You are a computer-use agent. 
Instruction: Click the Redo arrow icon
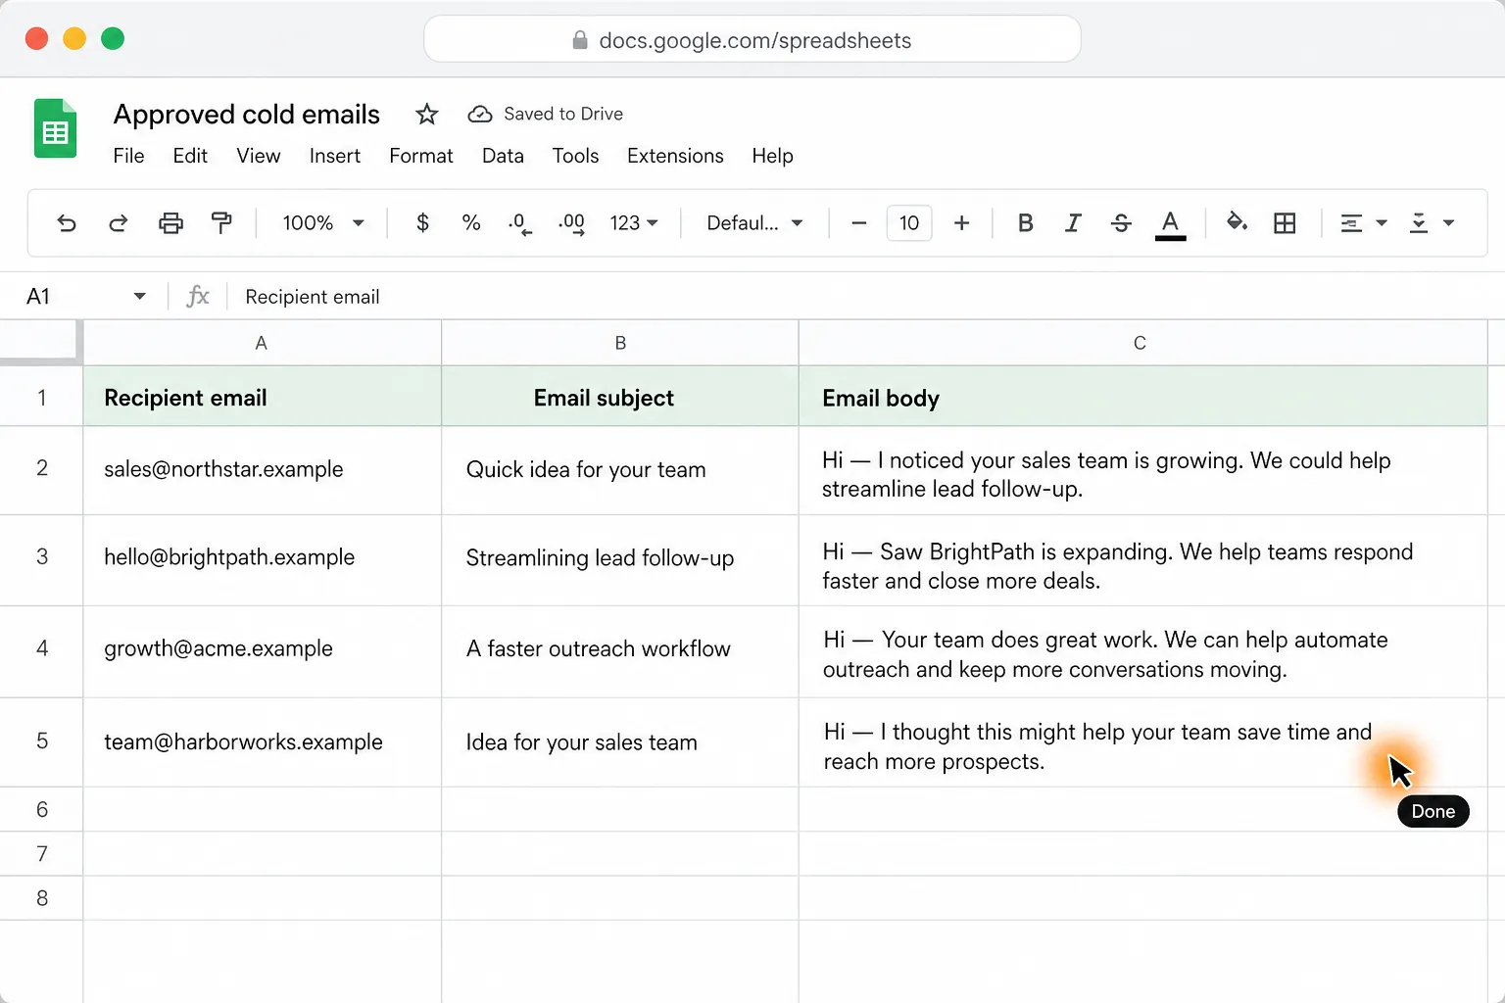(118, 223)
